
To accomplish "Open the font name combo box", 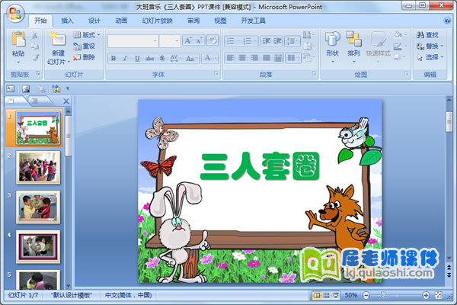I will pos(133,41).
